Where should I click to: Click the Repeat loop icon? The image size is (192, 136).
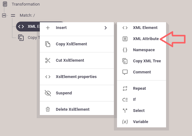click(x=125, y=89)
